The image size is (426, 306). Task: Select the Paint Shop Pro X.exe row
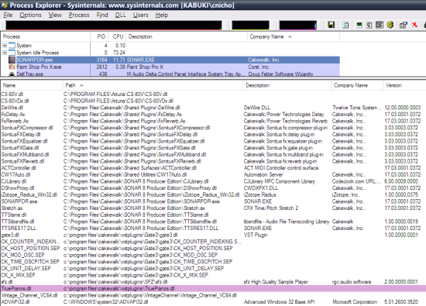(x=170, y=67)
